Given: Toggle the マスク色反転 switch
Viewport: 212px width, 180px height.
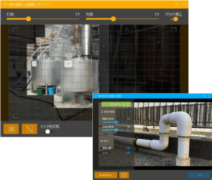Looking at the screenshot, I should tap(49, 131).
